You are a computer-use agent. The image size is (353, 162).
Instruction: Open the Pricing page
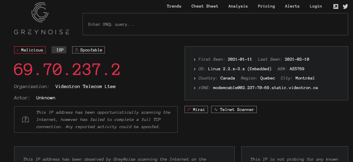click(266, 6)
